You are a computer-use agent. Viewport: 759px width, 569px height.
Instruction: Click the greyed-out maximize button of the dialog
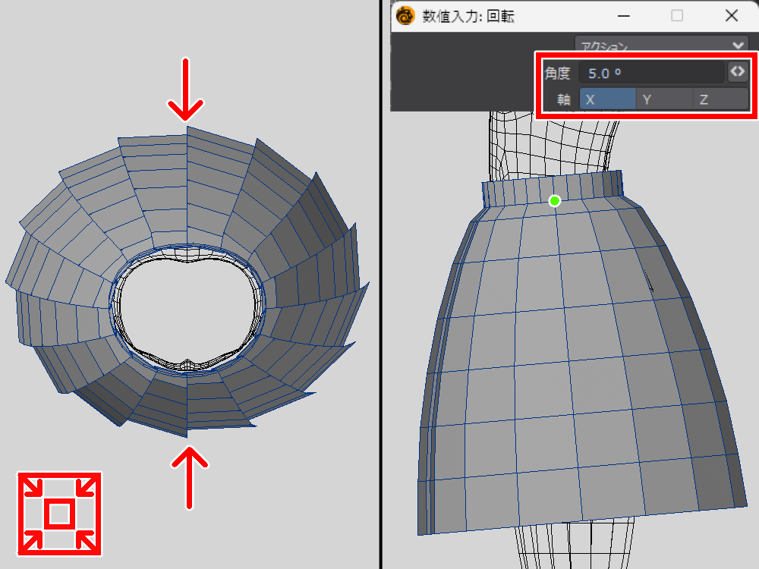677,16
